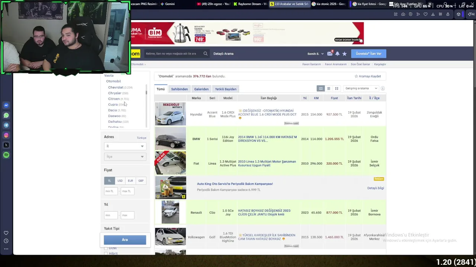The height and width of the screenshot is (267, 476).
Task: Open the Tümü listings tab
Action: tap(161, 89)
